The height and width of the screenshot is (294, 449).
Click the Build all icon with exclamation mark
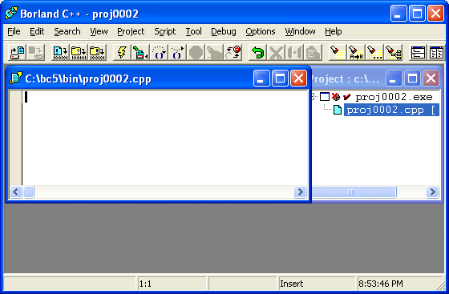tap(97, 52)
